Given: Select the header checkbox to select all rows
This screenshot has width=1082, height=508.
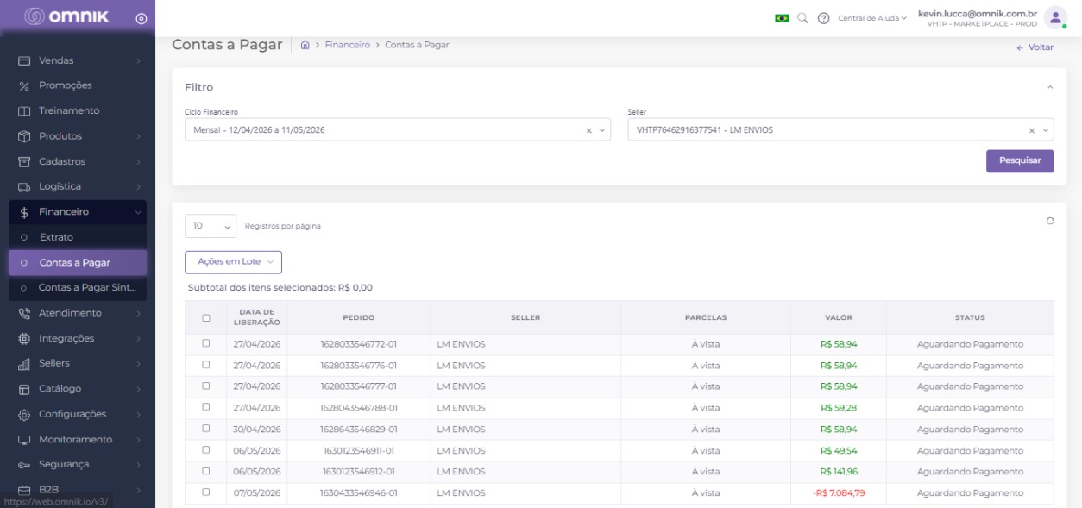Looking at the screenshot, I should 205,318.
